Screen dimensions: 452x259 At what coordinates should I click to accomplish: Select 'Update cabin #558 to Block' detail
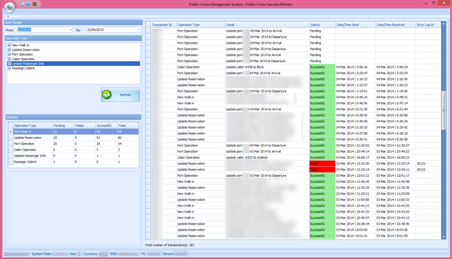[x=245, y=67]
